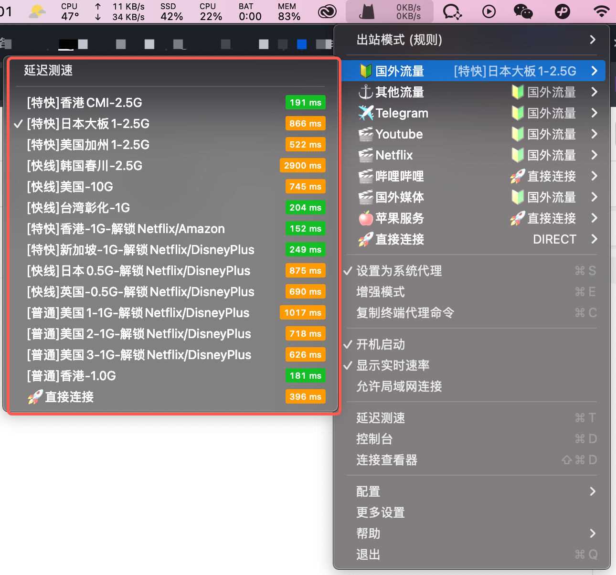Click the clapperboard icon next to Youtube
Viewport: 616px width, 575px height.
coord(366,134)
